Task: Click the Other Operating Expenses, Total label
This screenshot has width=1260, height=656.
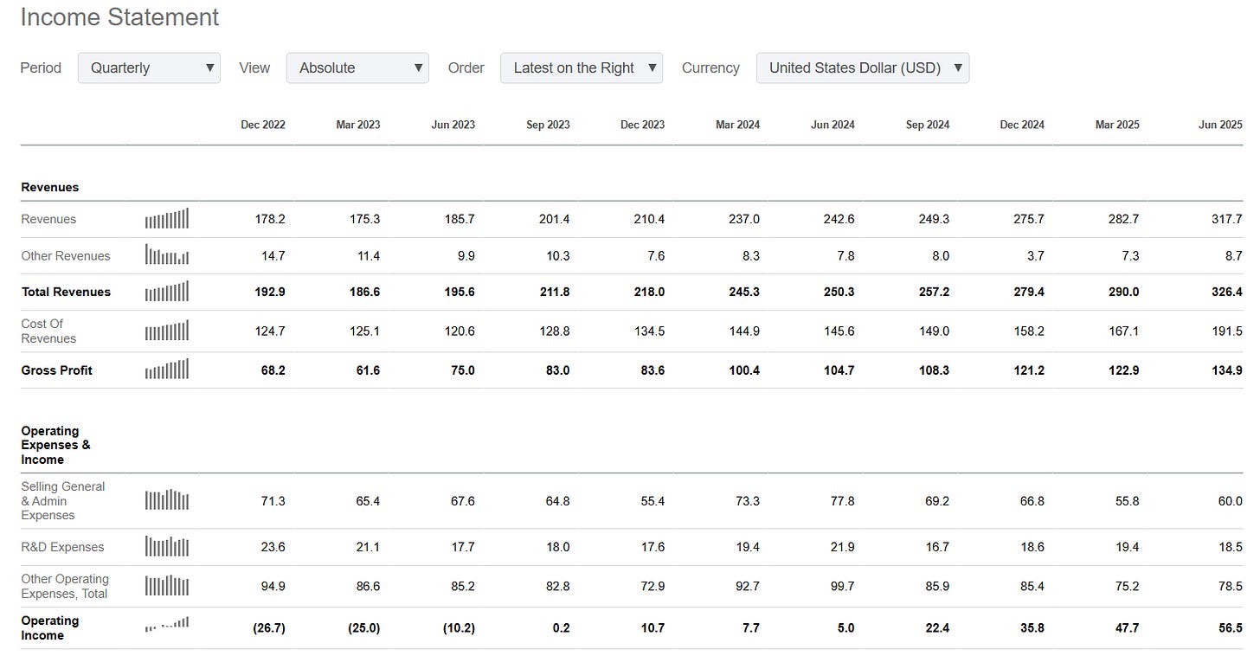Action: tap(65, 586)
